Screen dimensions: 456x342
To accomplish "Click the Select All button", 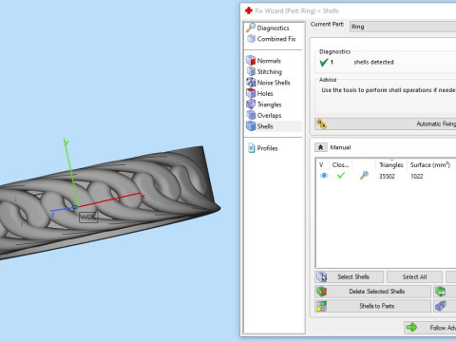I will (414, 276).
